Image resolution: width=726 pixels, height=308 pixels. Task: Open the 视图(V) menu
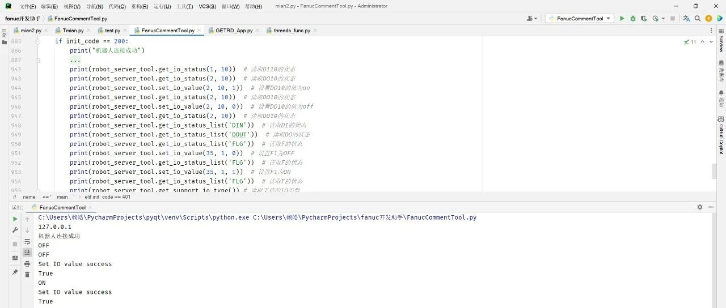[72, 6]
